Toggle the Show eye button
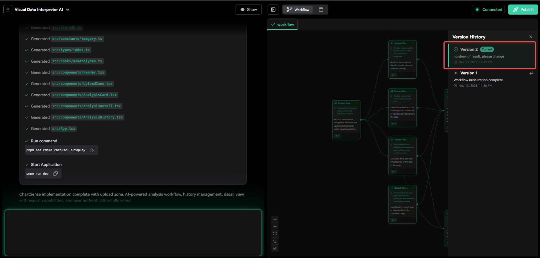Image resolution: width=540 pixels, height=258 pixels. point(248,10)
